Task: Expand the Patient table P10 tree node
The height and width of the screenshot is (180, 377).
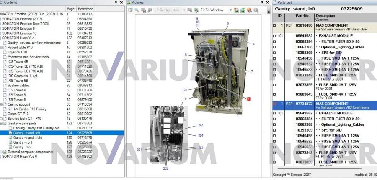Action: click(2, 48)
